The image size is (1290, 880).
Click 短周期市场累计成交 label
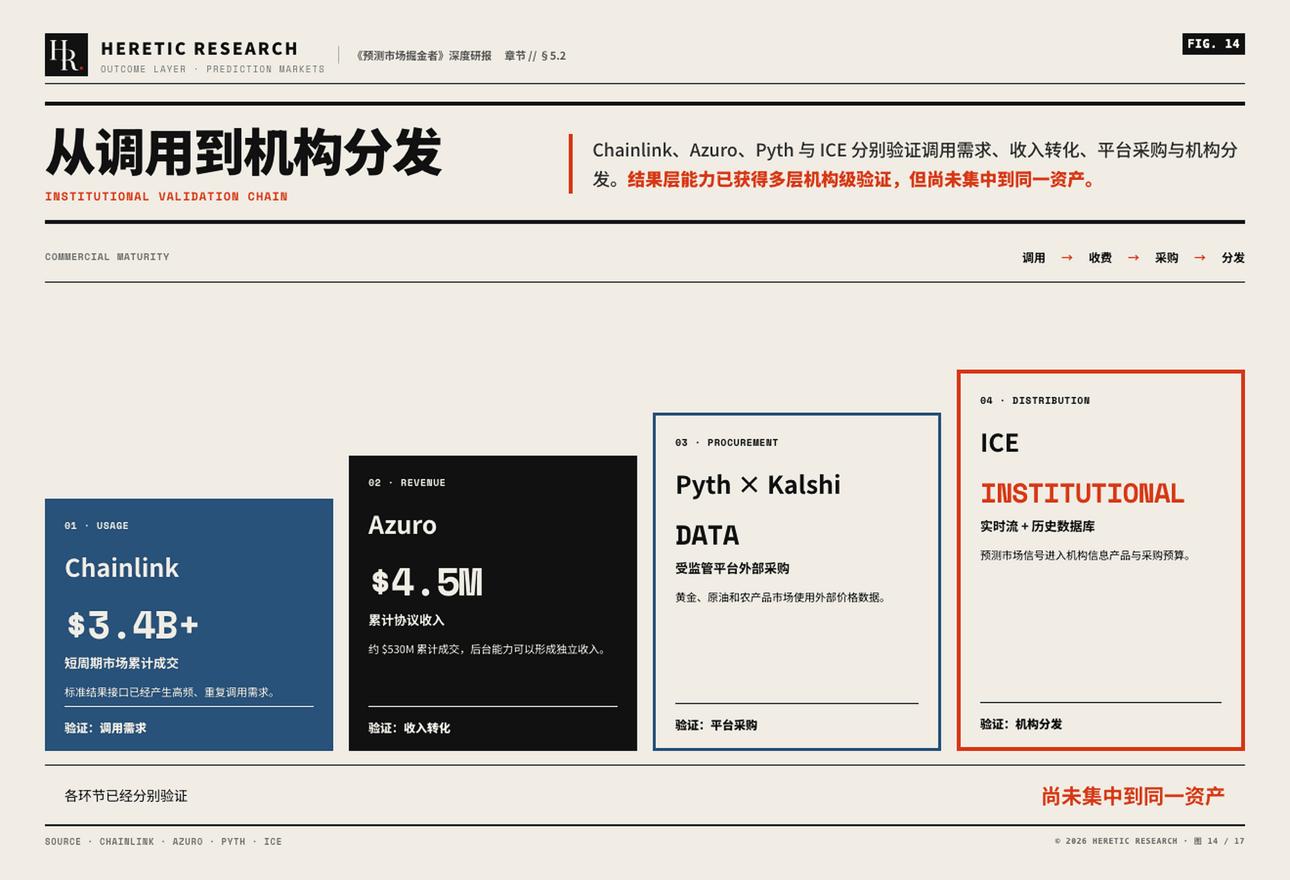(x=121, y=663)
